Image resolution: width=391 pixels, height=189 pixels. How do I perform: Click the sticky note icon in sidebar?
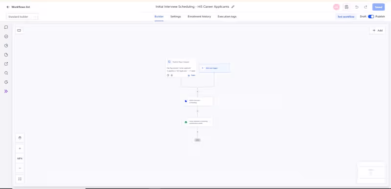6,55
